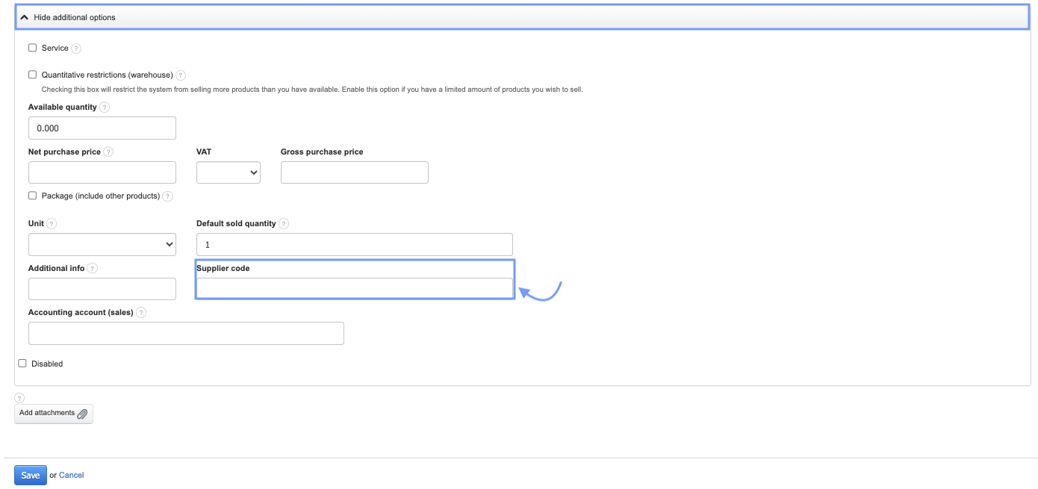Click Accounting account (sales) help icon
Viewport: 1038px width, 489px height.
point(141,313)
